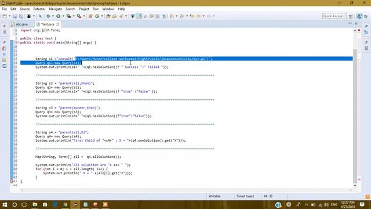This screenshot has width=371, height=209.
Task: Open the Coverage dropdown arrow
Action: pos(74,16)
